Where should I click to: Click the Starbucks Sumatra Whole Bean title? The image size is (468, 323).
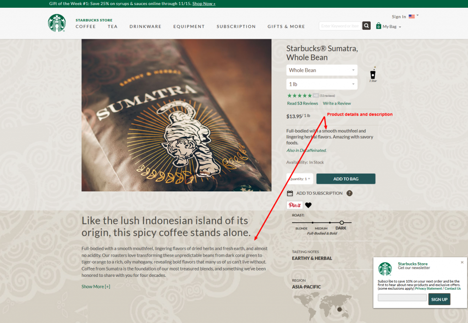322,53
